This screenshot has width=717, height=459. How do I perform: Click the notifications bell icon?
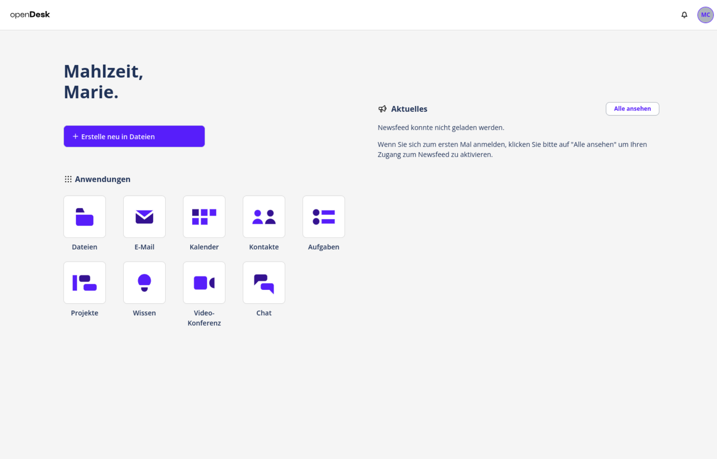[684, 15]
